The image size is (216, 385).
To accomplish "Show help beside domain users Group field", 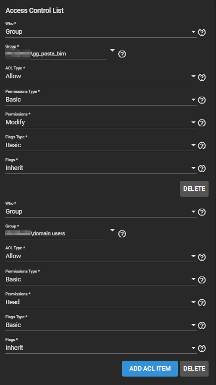I will pyautogui.click(x=122, y=234).
